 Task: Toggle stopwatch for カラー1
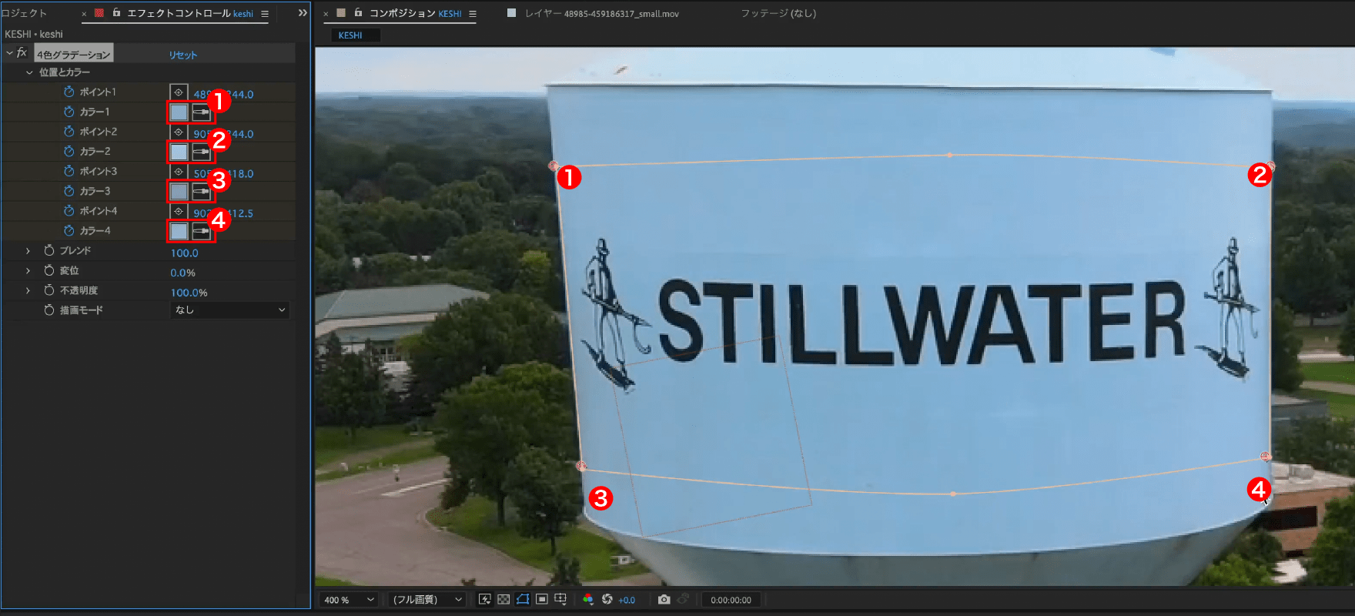(x=69, y=112)
